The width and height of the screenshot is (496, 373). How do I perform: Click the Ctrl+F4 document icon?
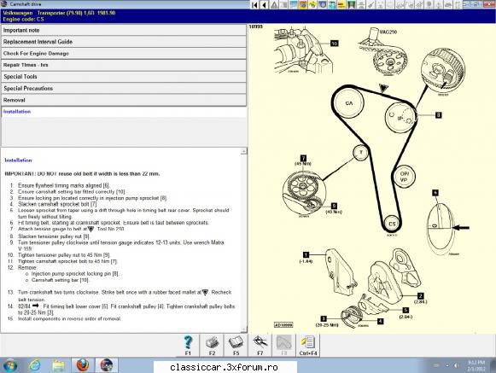click(308, 345)
